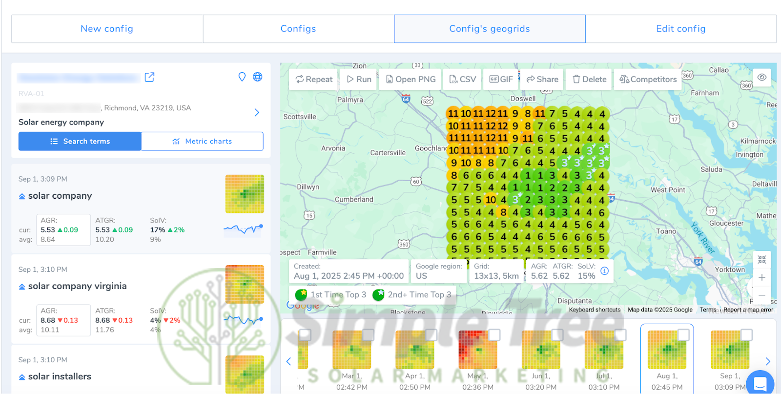The width and height of the screenshot is (781, 394).
Task: Select the May 1 geogrid thumbnail
Action: click(x=478, y=350)
